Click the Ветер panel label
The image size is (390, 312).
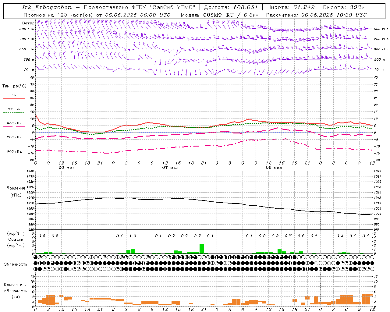pyautogui.click(x=28, y=23)
